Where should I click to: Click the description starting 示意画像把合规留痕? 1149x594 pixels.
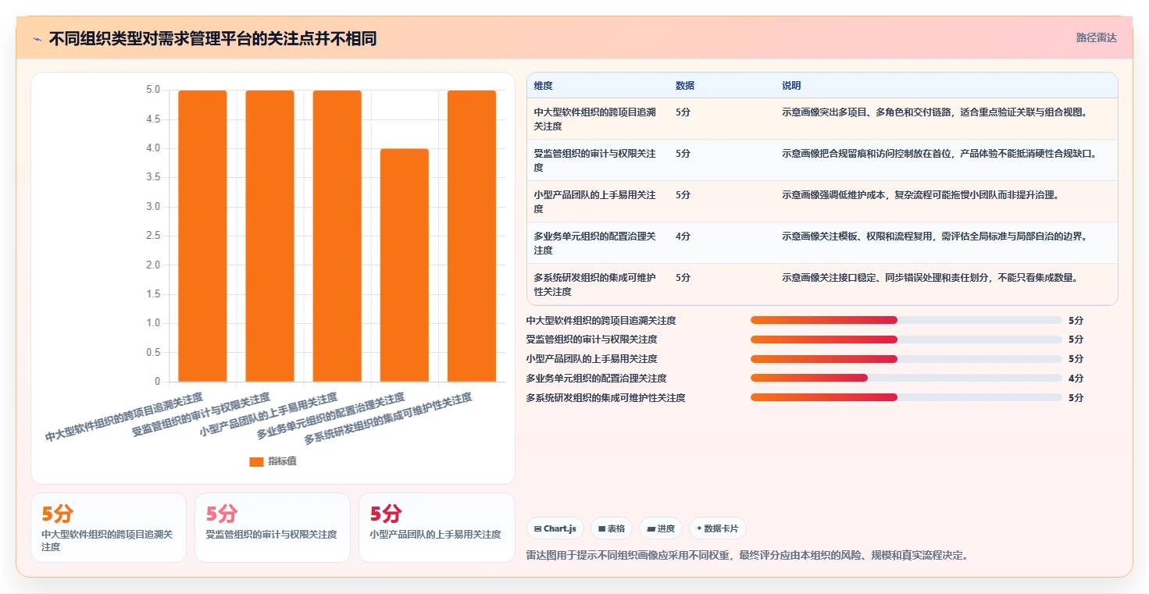click(x=939, y=153)
